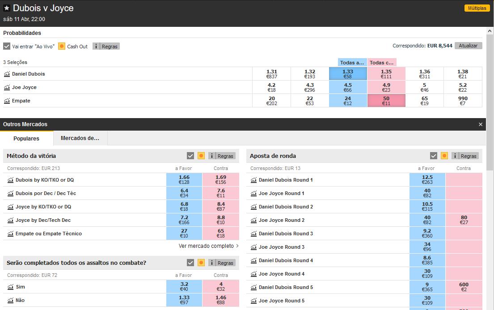
Task: Select back odds 3.2 for Sim
Action: pos(184,287)
